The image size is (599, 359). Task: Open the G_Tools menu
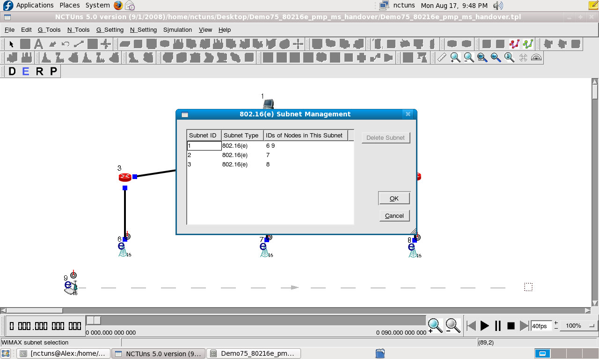(49, 29)
